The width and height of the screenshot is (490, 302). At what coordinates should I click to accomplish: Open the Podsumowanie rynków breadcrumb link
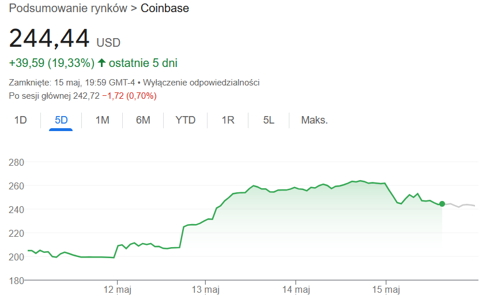66,9
